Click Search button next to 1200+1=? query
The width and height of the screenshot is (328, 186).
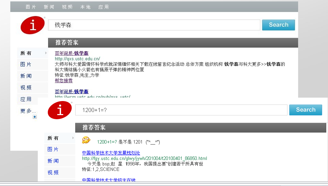pos(306,110)
